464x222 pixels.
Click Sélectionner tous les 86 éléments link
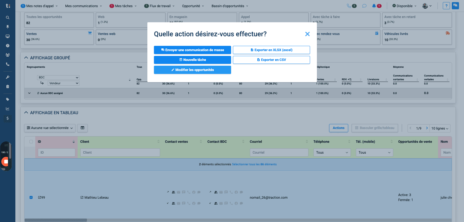pyautogui.click(x=254, y=165)
